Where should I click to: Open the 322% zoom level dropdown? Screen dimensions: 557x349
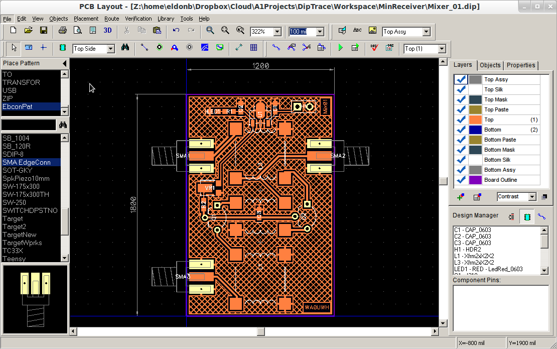pos(277,32)
